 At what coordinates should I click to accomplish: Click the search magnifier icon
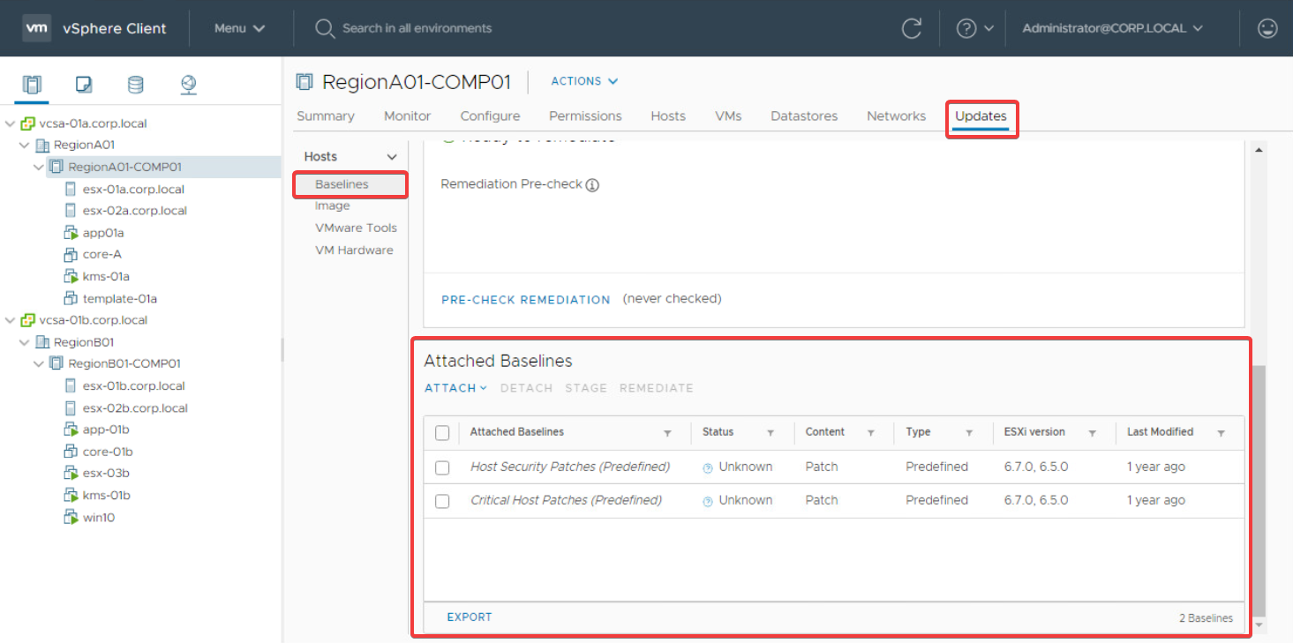(x=325, y=28)
